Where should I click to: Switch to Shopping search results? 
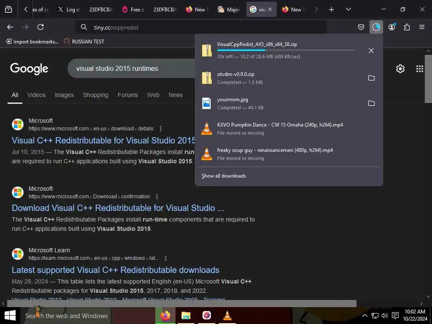(96, 95)
